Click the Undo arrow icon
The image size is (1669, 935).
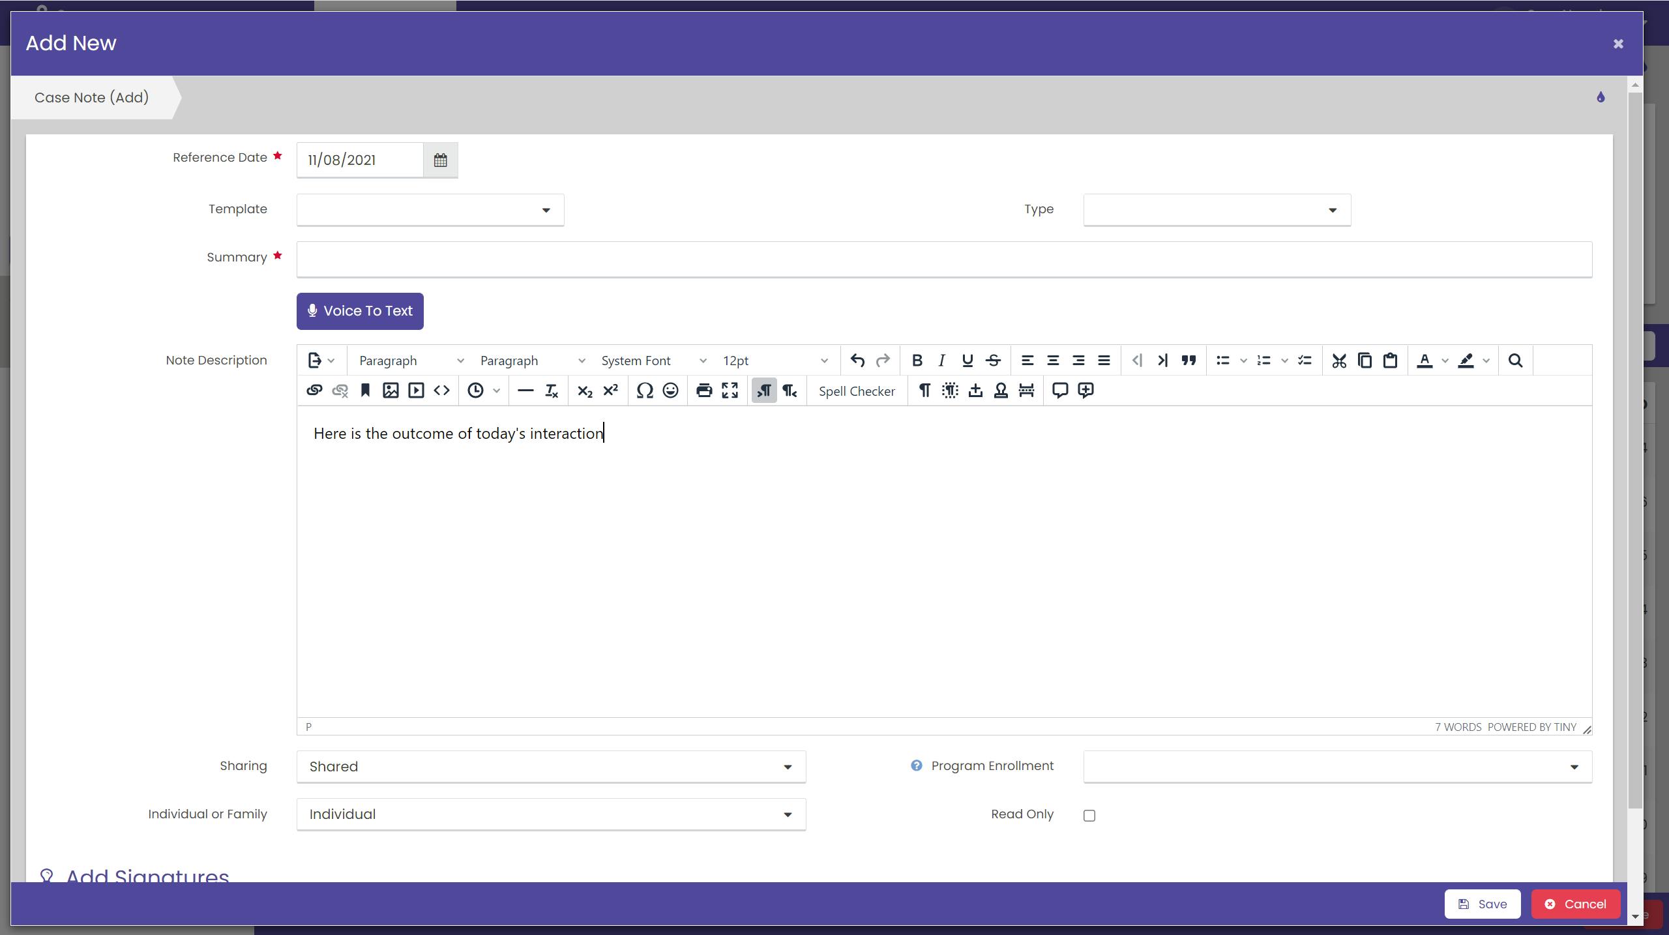point(857,361)
